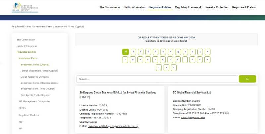Filter entities by letter c

click(148, 52)
